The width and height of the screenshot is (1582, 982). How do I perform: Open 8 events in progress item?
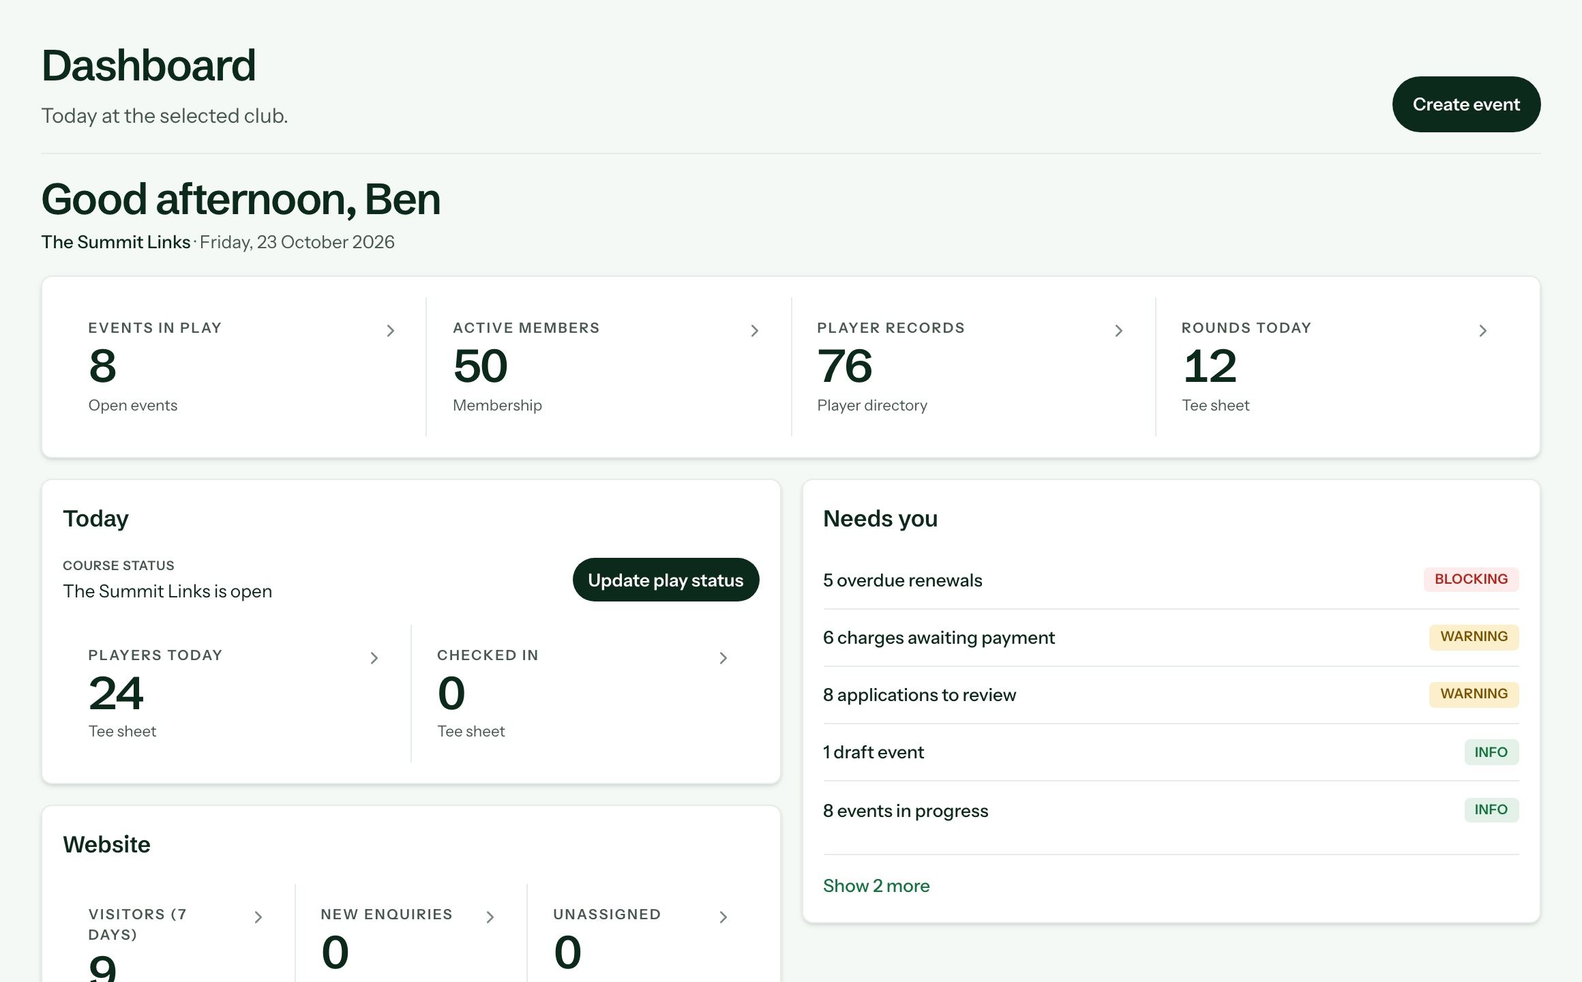point(1171,811)
